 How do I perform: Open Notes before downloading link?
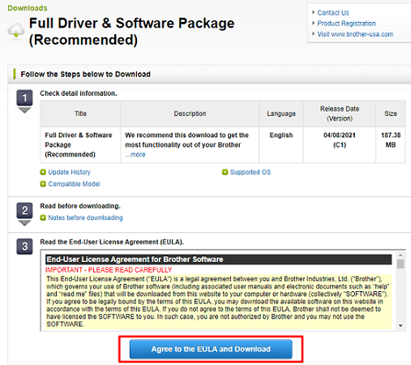coord(85,217)
